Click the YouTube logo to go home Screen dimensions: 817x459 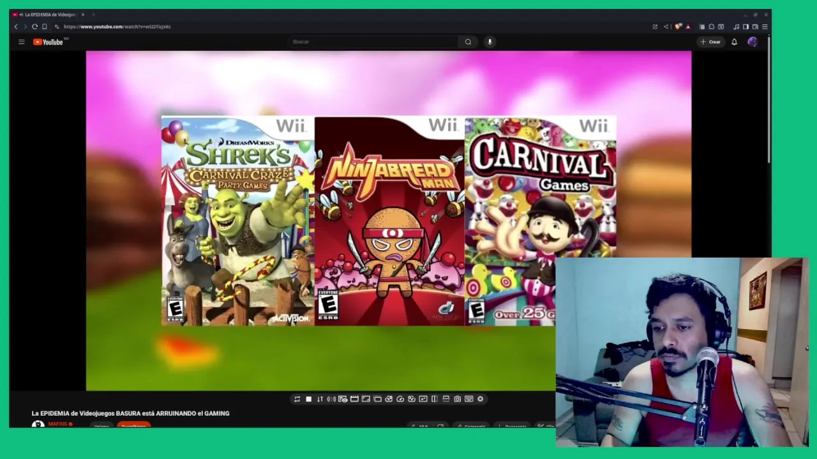click(49, 42)
